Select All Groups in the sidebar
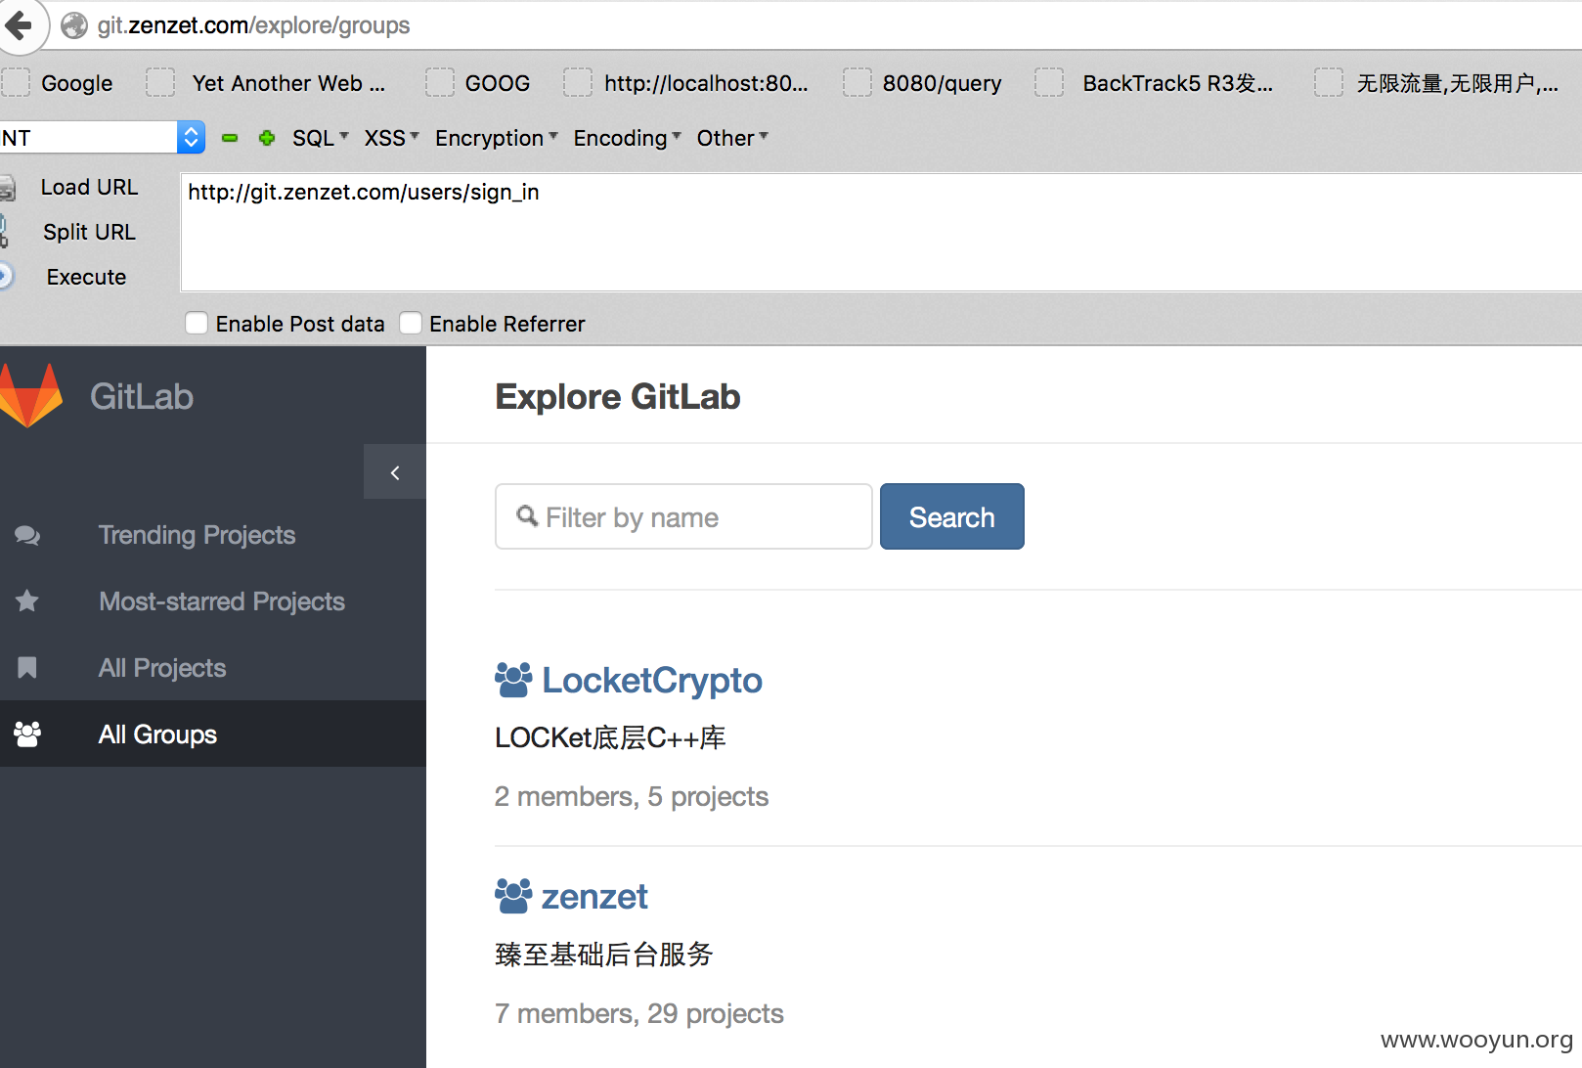The image size is (1582, 1068). click(x=213, y=734)
